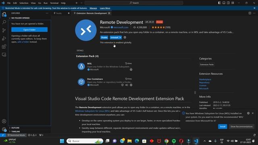
Task: Open microsoft.com publisher link
Action: click(121, 27)
